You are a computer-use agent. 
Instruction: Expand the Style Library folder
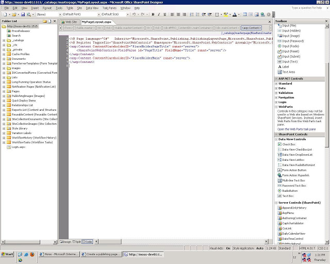point(4,128)
